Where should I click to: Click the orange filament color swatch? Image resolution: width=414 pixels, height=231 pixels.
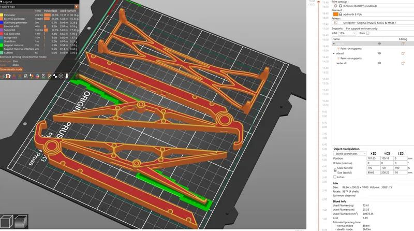[x=335, y=15]
